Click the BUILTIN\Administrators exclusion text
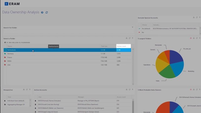The height and width of the screenshot is (113, 201). point(175,29)
